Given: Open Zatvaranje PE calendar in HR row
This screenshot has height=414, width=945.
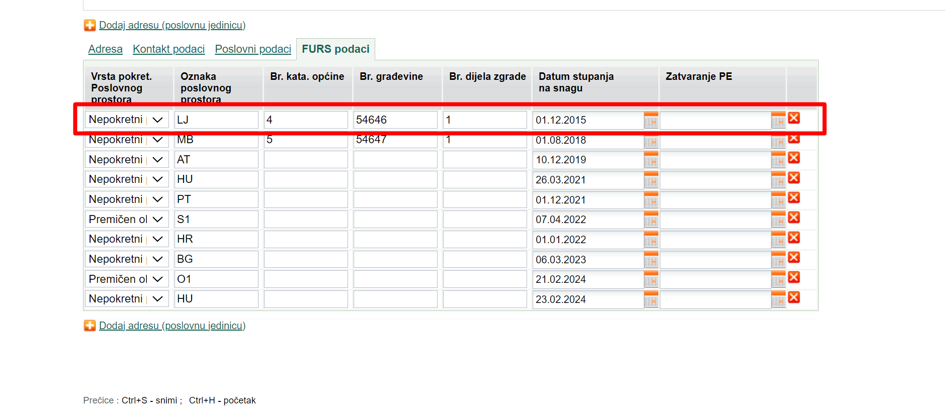Looking at the screenshot, I should tap(778, 240).
